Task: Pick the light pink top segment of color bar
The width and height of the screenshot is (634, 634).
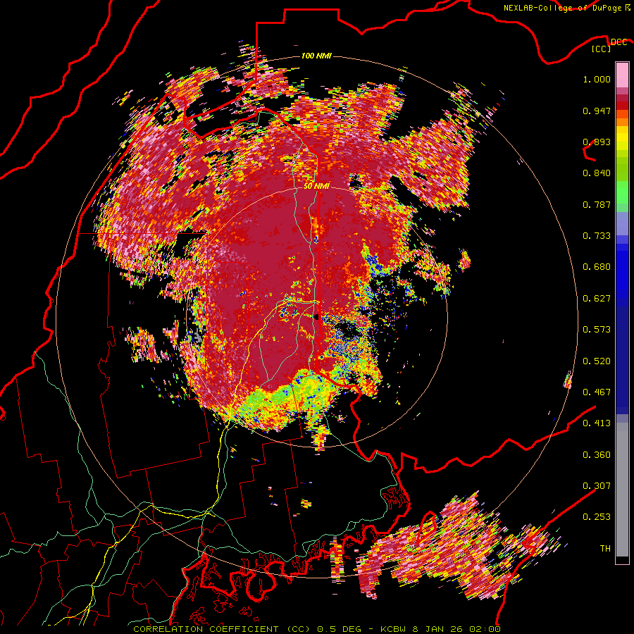Action: (622, 75)
